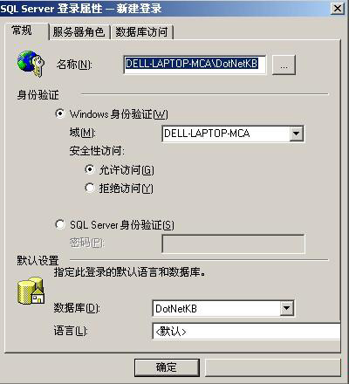The height and width of the screenshot is (384, 349).
Task: Click the disabled 密码 field
Action: (x=233, y=243)
